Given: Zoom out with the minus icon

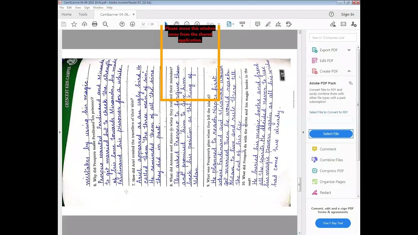Looking at the screenshot, I should (x=187, y=24).
